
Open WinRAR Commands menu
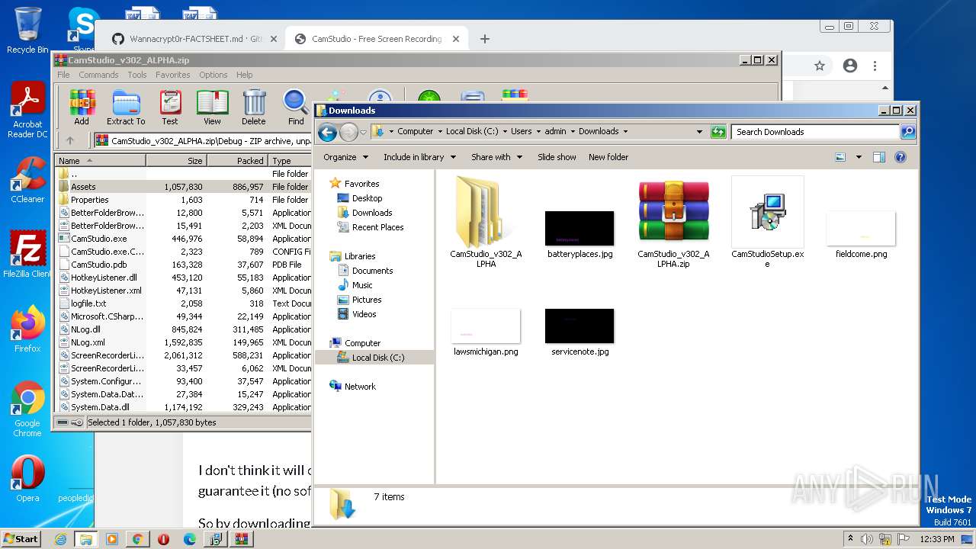tap(98, 75)
